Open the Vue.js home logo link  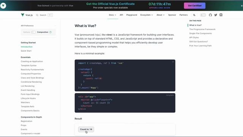coord(27,15)
